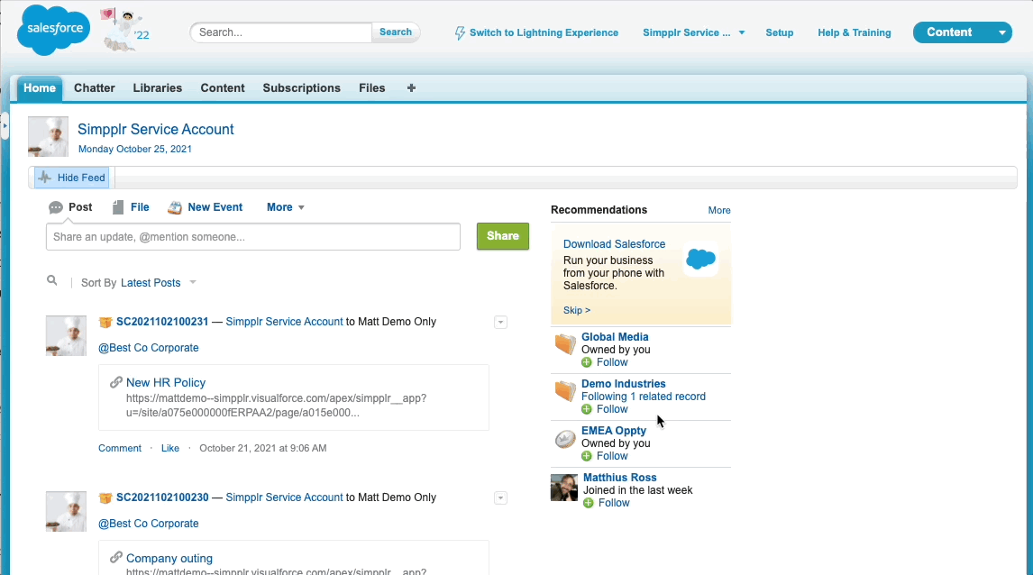This screenshot has width=1033, height=575.
Task: Click the Post speech bubble icon
Action: pos(56,207)
